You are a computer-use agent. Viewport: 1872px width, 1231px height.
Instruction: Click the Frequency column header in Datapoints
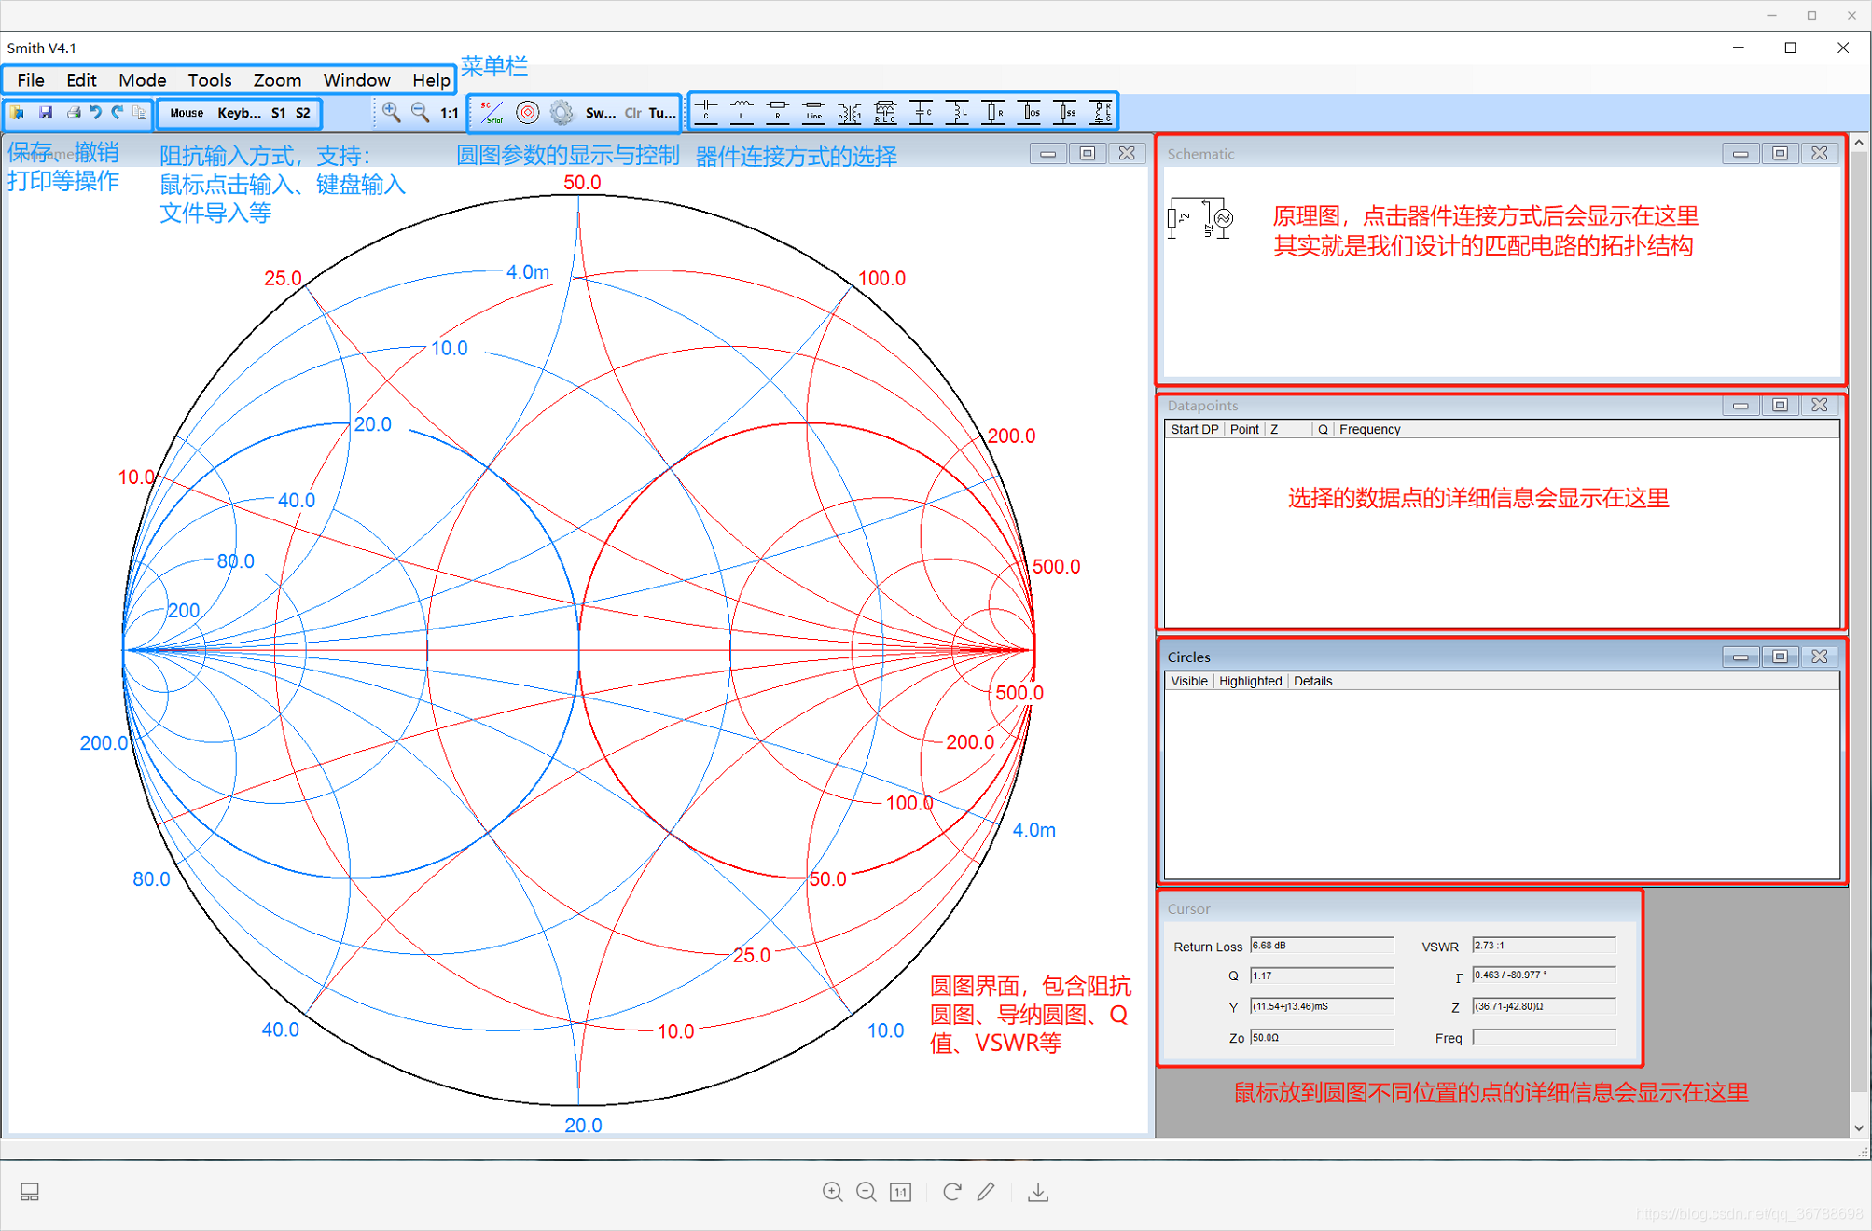1369,429
